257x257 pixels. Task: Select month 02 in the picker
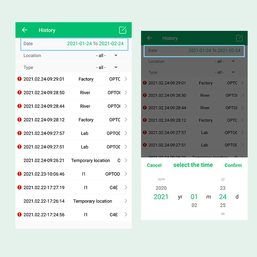pyautogui.click(x=194, y=205)
